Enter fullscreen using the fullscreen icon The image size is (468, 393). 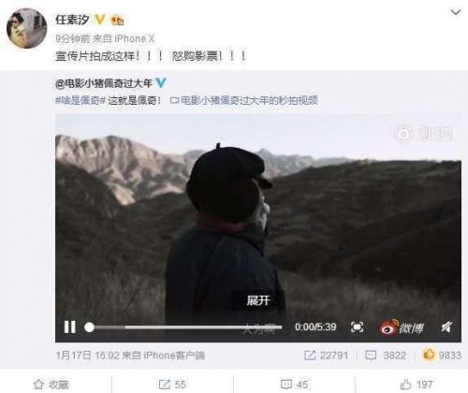coord(357,327)
